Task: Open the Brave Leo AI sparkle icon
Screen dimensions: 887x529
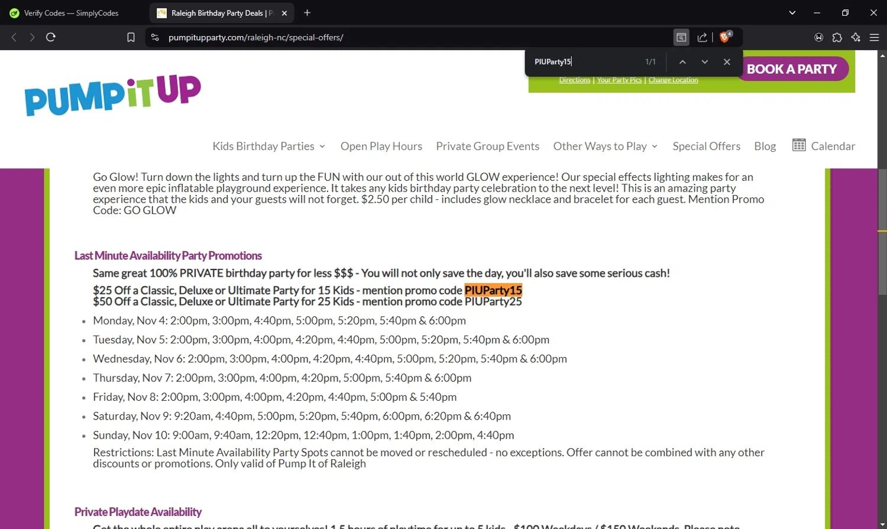Action: (856, 37)
